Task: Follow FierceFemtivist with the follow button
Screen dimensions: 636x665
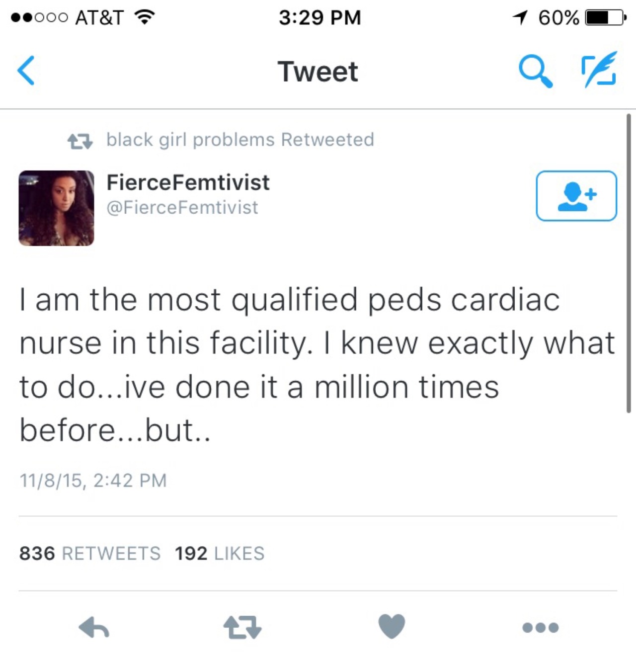Action: pos(576,196)
